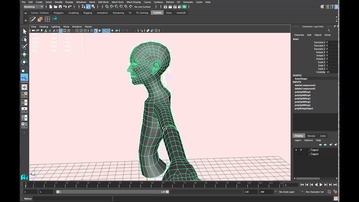Switch to single pane layout icon
Screen dimensions: 359x202
[24, 87]
